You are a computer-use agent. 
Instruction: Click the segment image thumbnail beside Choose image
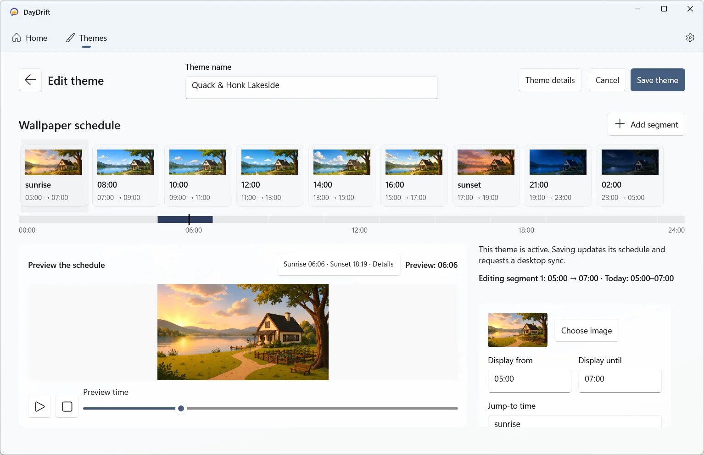[x=518, y=330]
